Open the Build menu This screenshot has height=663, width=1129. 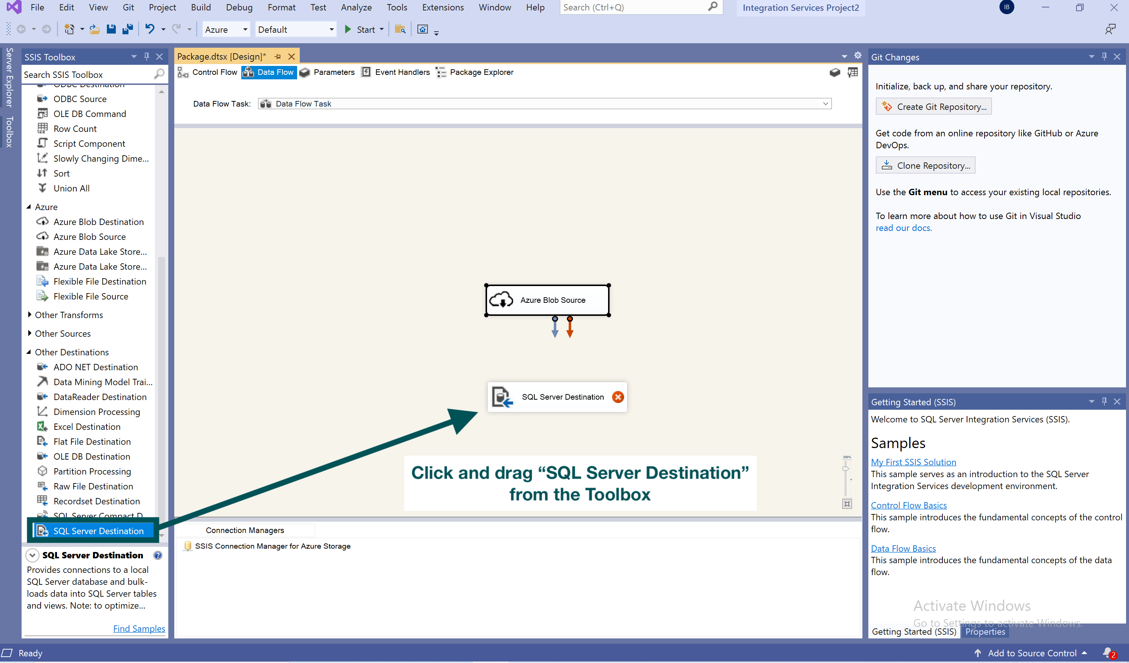tap(201, 7)
